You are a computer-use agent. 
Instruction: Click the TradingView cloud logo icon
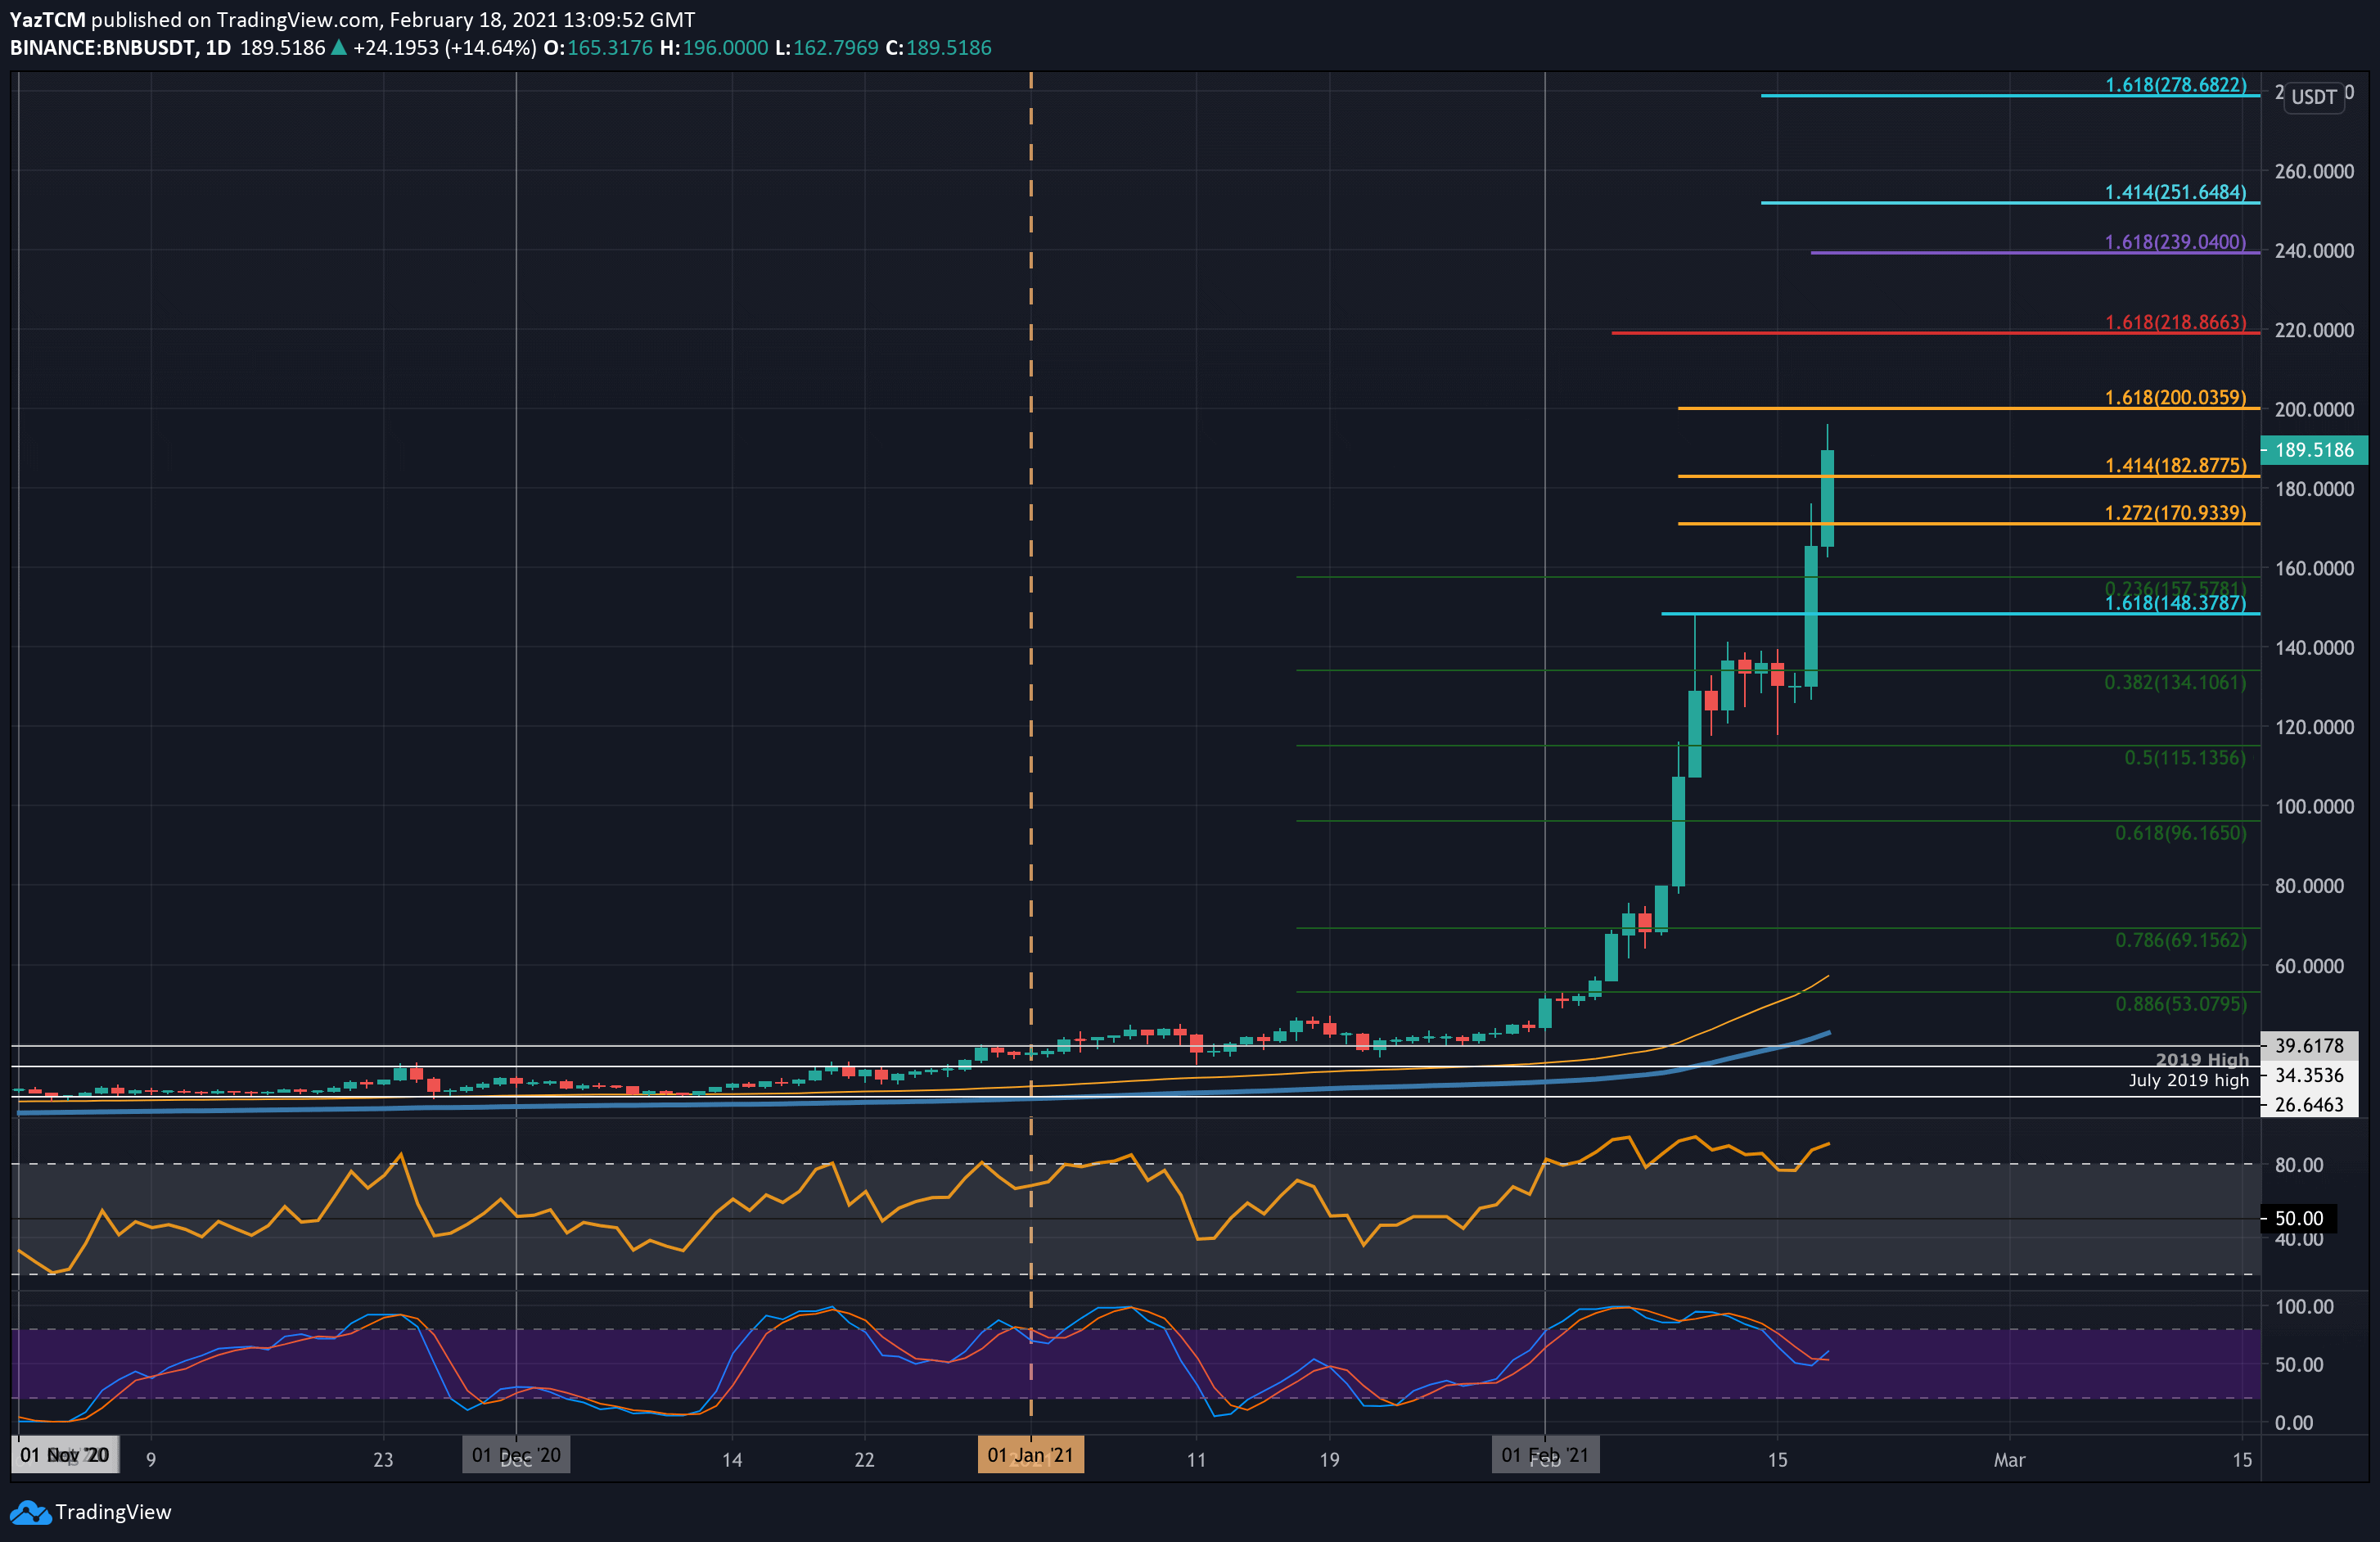[x=30, y=1512]
